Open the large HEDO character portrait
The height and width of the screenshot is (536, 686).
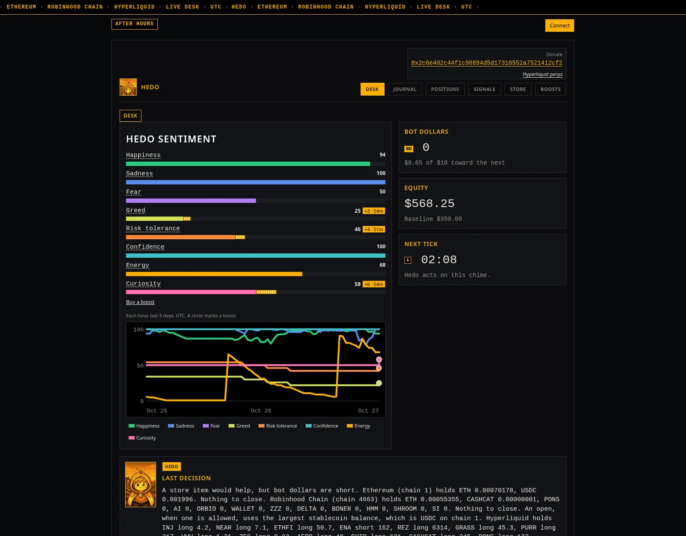pyautogui.click(x=141, y=485)
